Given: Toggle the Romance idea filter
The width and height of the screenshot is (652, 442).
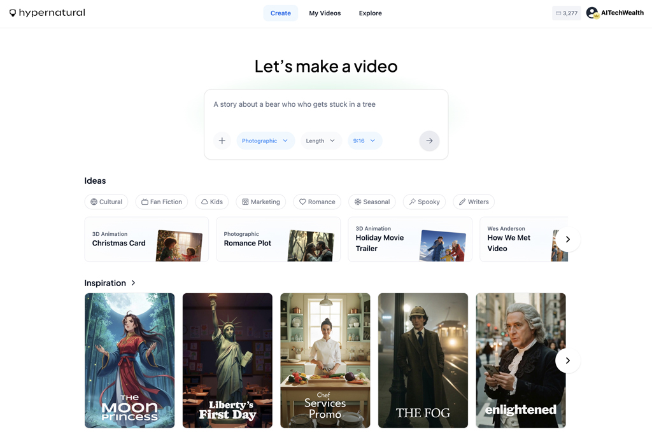Looking at the screenshot, I should pos(317,202).
